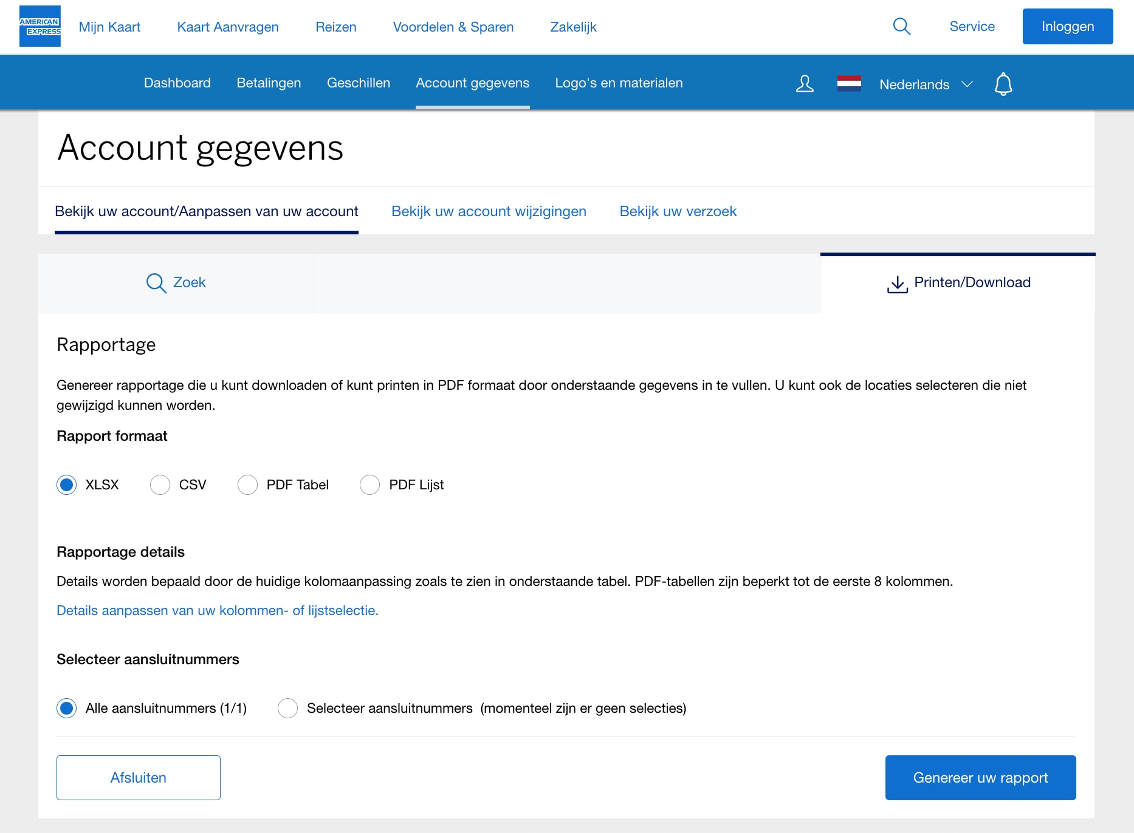
Task: Click the Inloggen button
Action: click(1067, 26)
